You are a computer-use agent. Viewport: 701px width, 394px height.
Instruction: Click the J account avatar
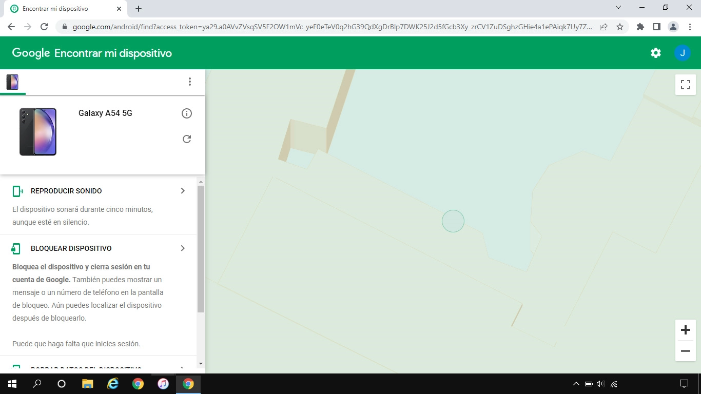(x=682, y=53)
